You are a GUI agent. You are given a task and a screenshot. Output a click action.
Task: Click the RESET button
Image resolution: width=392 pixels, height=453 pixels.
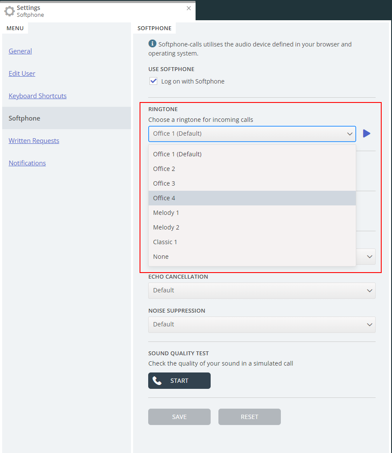(249, 417)
